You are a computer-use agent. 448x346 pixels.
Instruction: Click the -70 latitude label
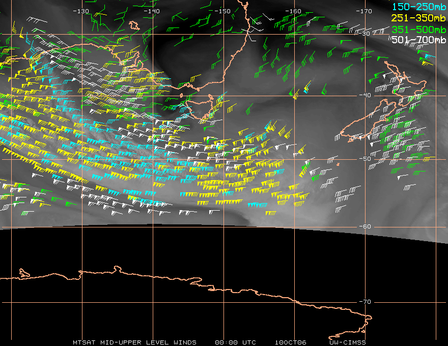pos(365,302)
